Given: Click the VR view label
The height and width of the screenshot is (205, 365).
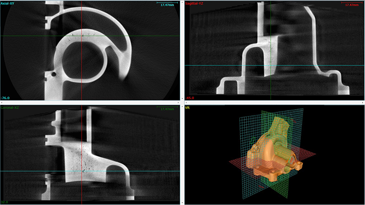Looking at the screenshot, I should 188,108.
